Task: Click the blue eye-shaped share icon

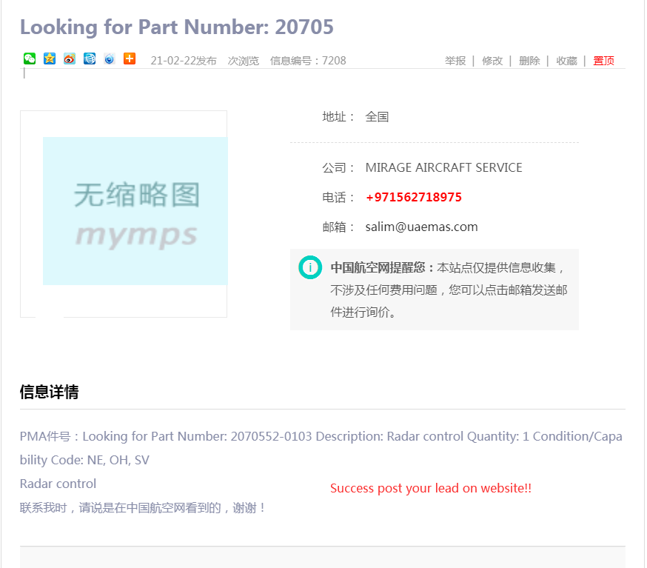Action: [110, 59]
